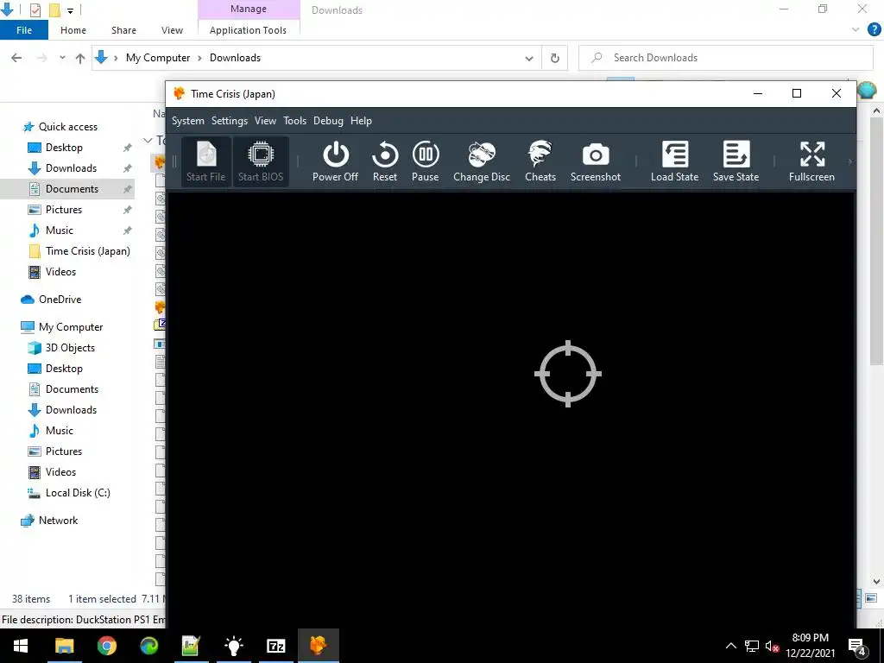Screen dimensions: 884x663
Task: Click the Save State icon
Action: coord(736,161)
